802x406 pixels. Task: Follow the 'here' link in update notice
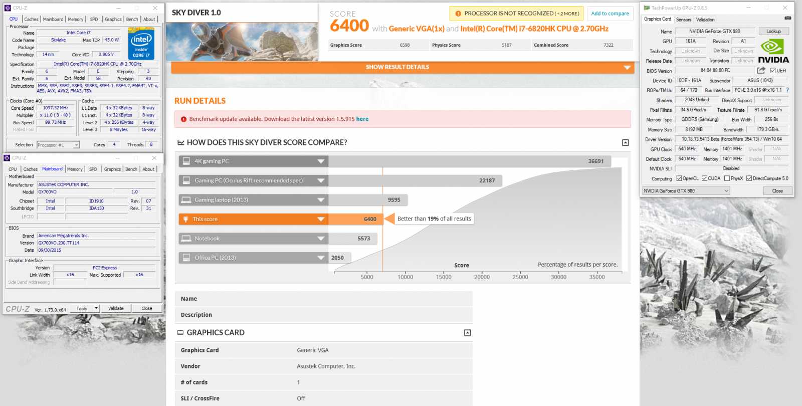362,119
